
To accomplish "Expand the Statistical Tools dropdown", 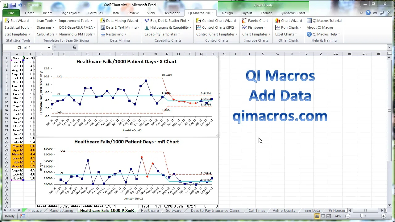I will (18, 27).
